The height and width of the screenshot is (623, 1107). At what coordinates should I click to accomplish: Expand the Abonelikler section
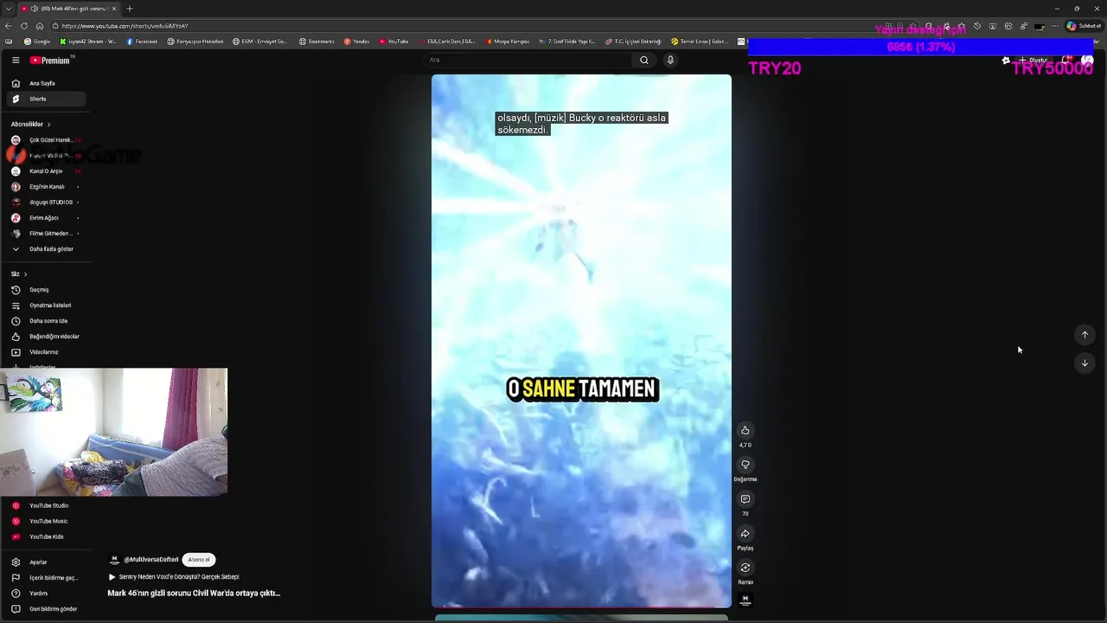point(31,124)
